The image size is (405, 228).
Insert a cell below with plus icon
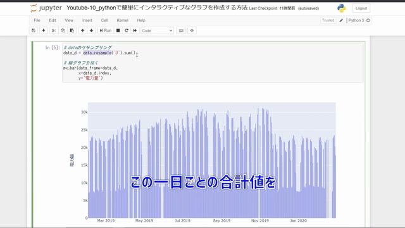[44, 30]
